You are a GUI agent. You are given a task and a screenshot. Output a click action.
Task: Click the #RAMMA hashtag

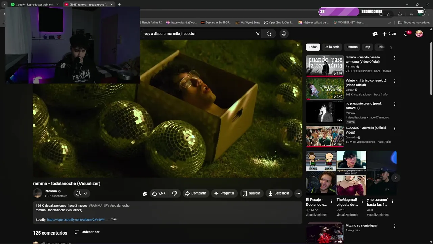96,206
